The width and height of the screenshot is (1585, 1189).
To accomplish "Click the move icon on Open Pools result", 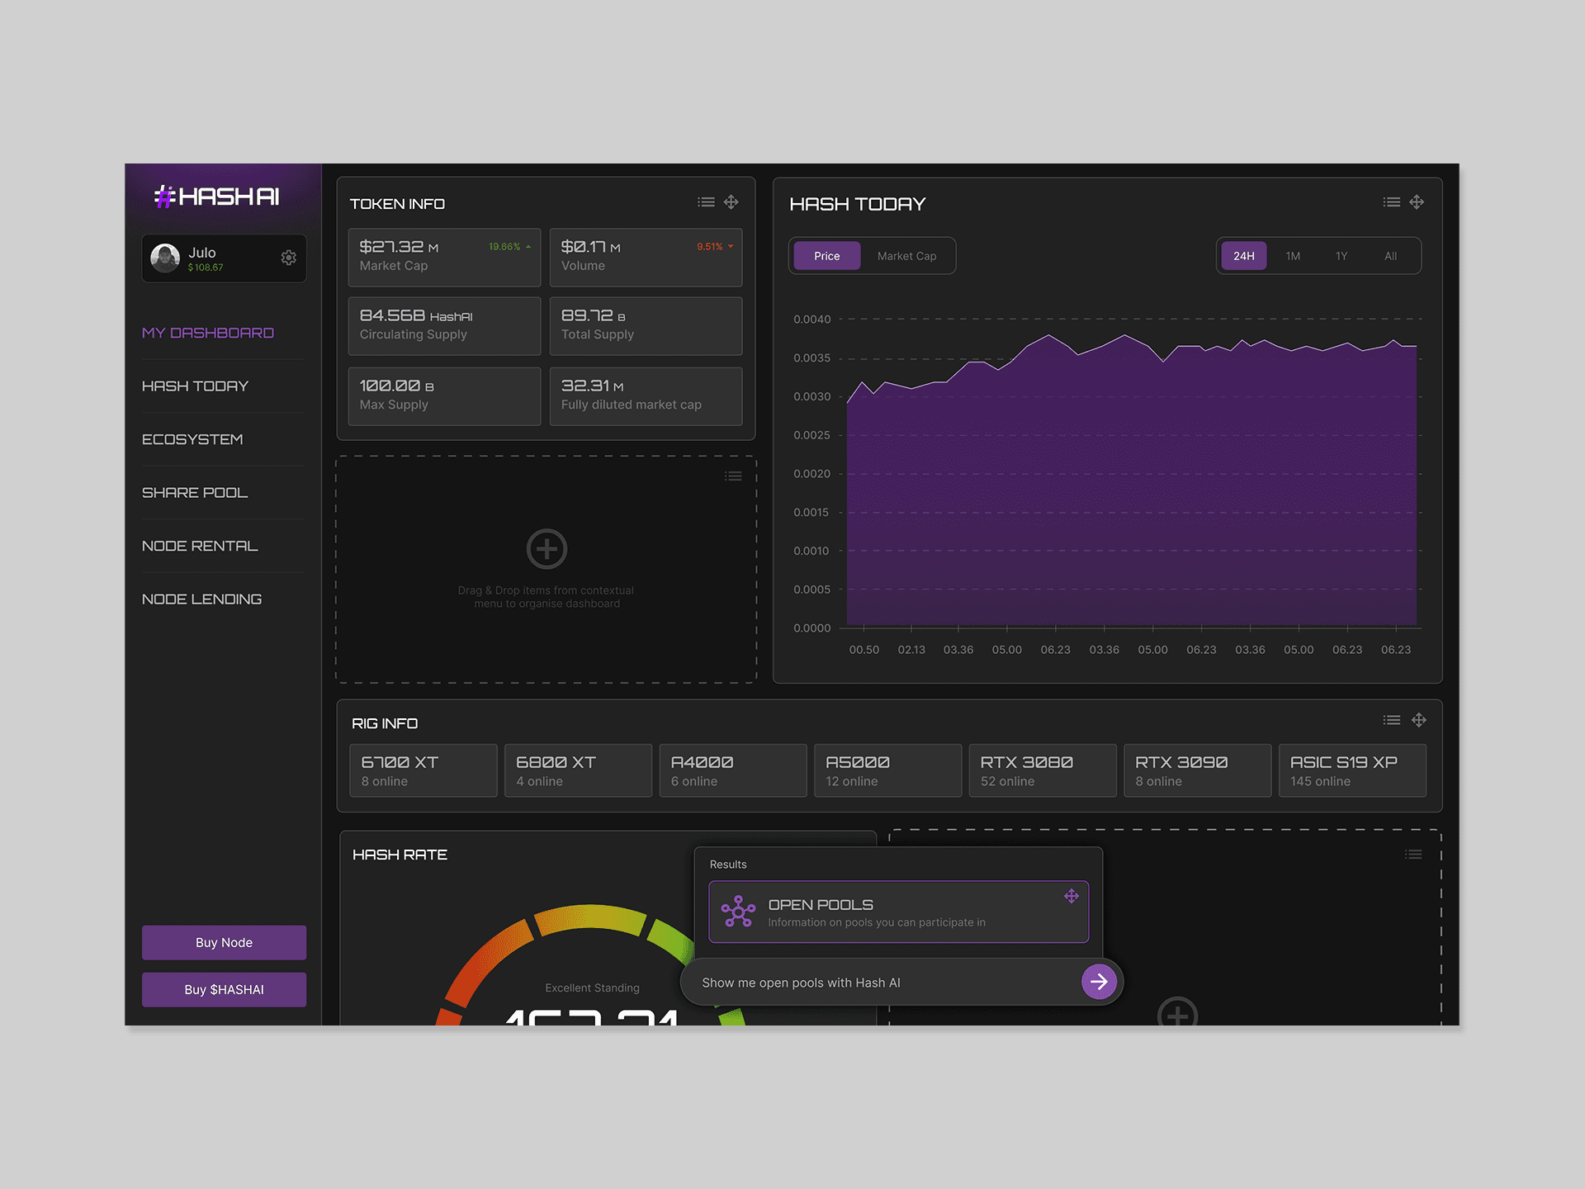I will click(x=1072, y=897).
